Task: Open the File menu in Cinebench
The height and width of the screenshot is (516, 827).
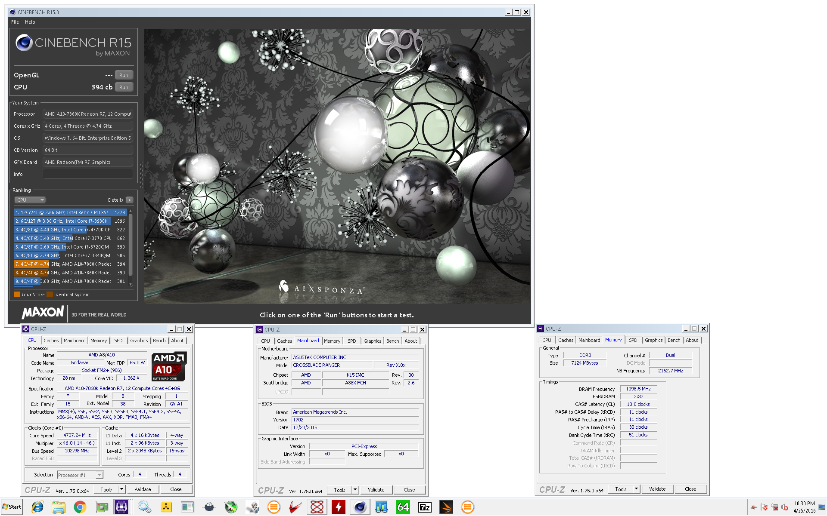Action: (x=15, y=22)
